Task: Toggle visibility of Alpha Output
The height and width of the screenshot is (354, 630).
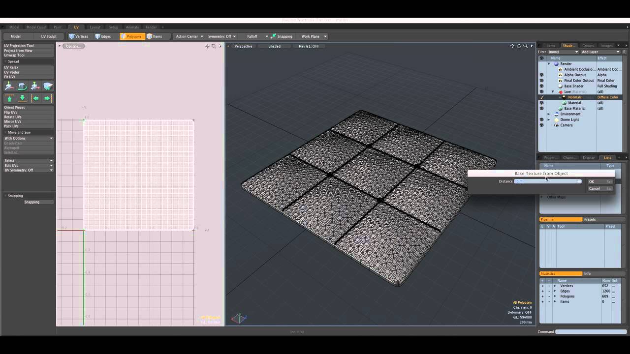Action: 541,75
